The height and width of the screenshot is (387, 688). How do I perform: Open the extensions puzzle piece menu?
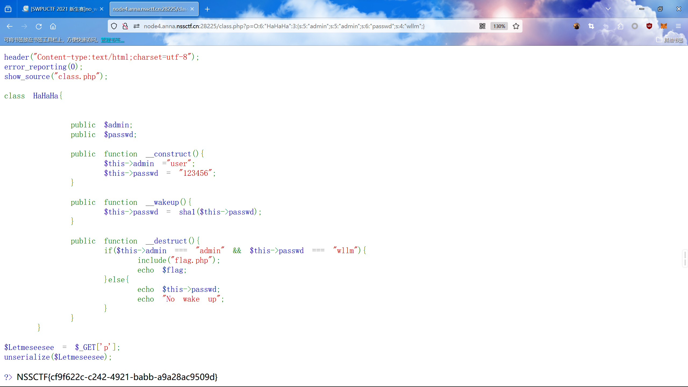tap(620, 26)
